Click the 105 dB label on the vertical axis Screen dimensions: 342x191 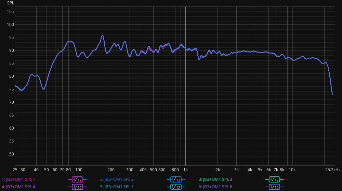11,12
